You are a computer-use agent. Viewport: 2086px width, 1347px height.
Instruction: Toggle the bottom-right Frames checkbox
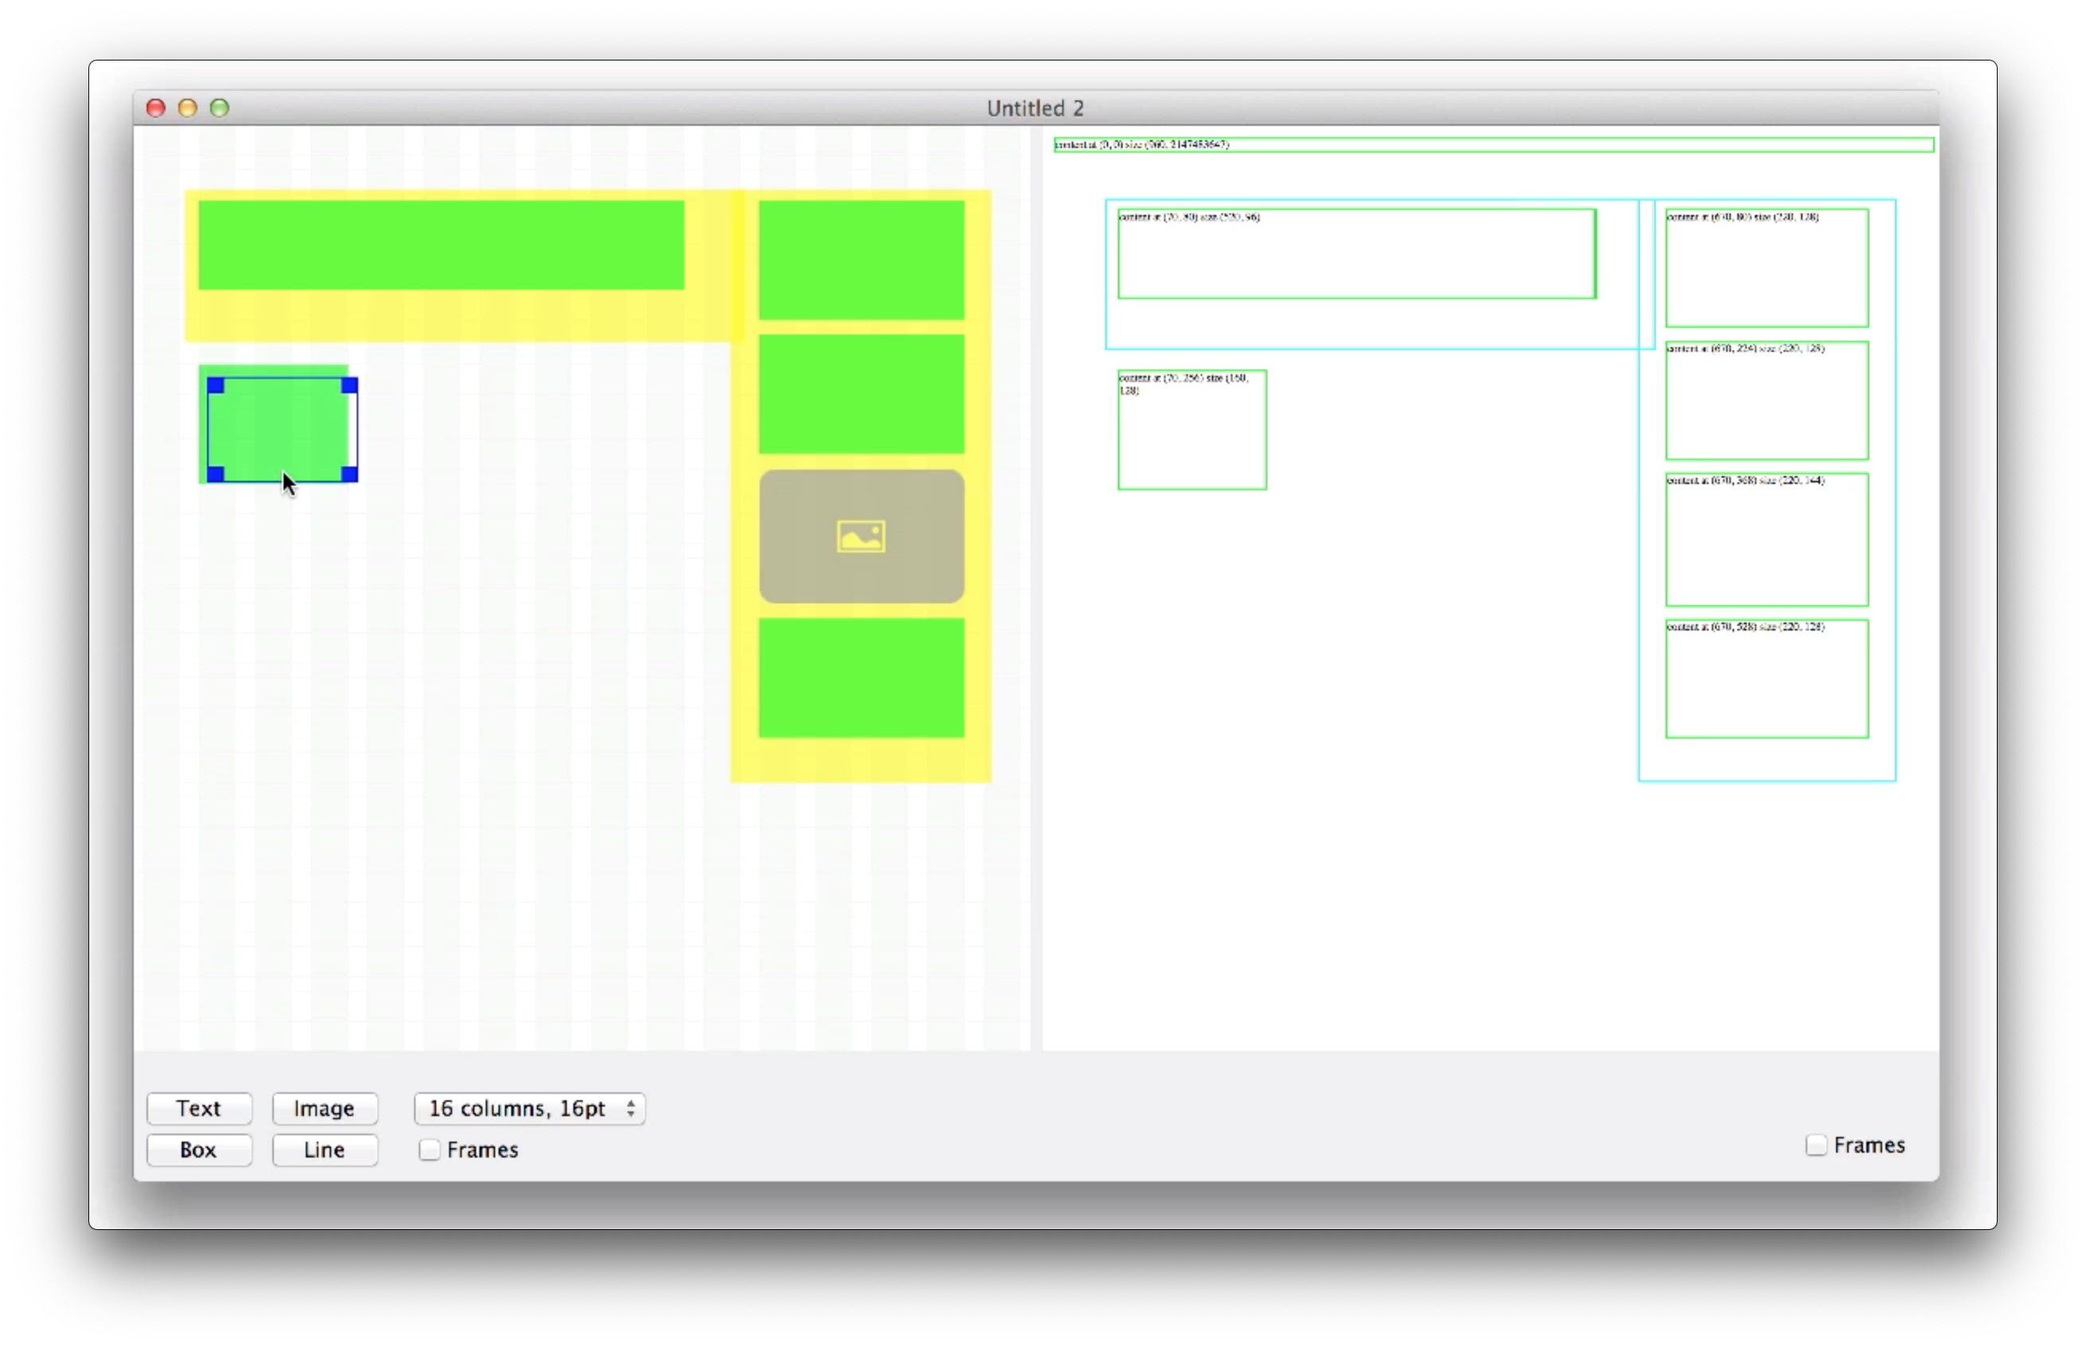[1816, 1145]
